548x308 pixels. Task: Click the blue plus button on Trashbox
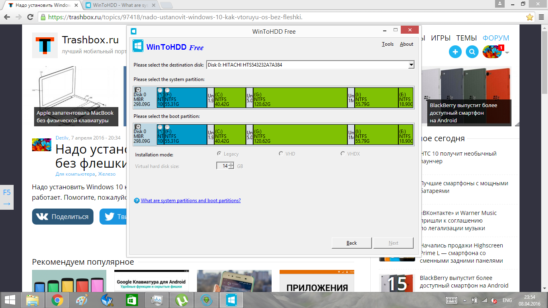(x=455, y=52)
